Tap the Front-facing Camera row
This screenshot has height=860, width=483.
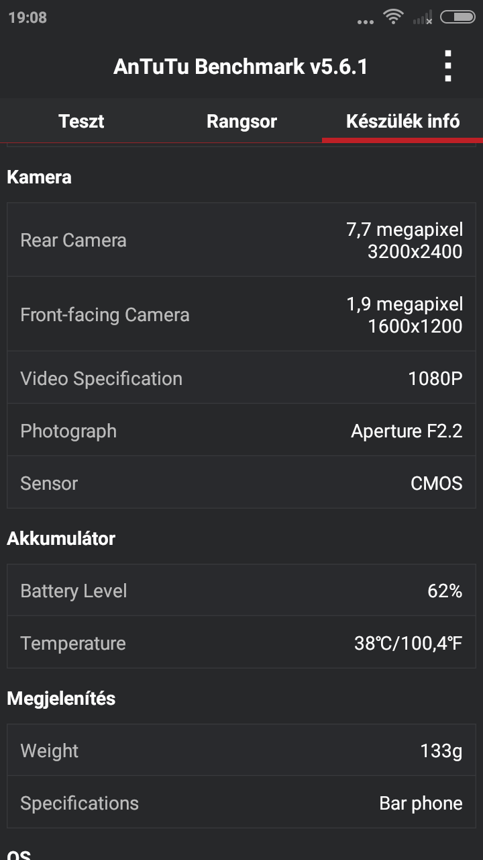pos(241,314)
